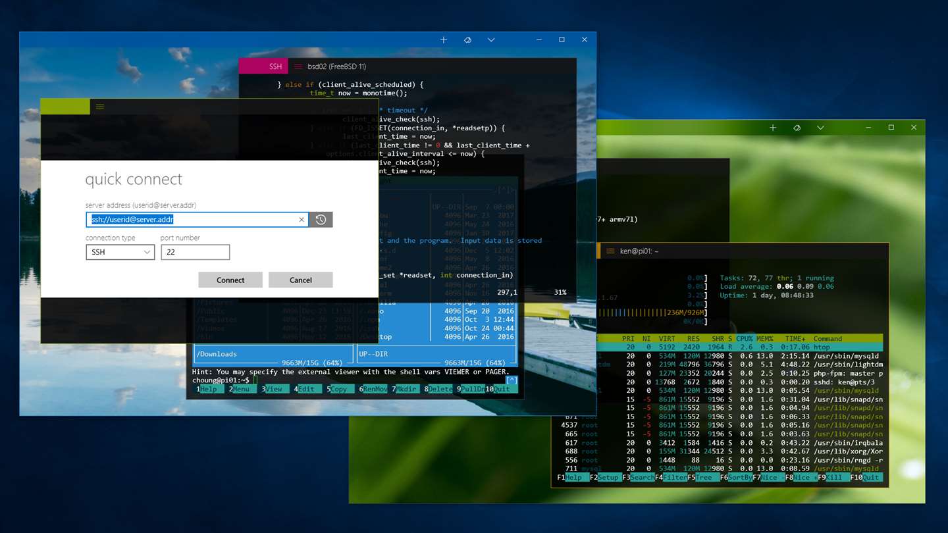
Task: Click the Load average line in htop
Action: (x=777, y=287)
